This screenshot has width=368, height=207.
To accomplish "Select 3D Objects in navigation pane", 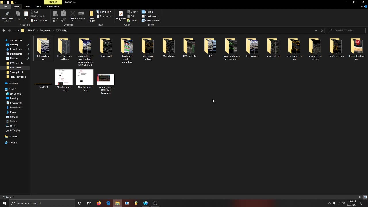I will coord(16,94).
